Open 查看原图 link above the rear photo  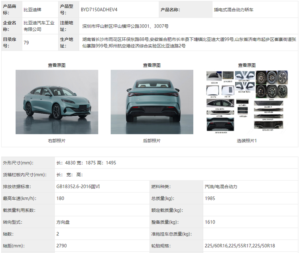pos(151,65)
